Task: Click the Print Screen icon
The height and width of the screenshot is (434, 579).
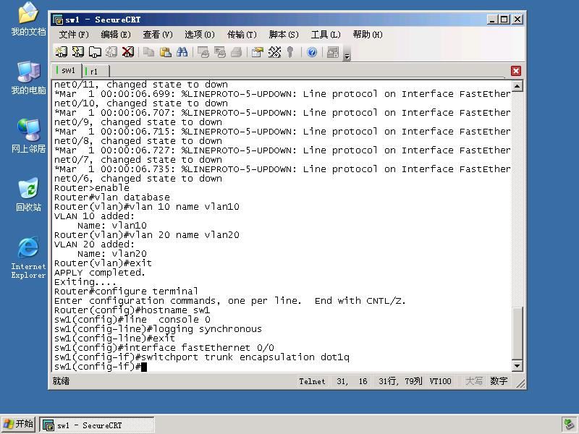Action: [203, 52]
